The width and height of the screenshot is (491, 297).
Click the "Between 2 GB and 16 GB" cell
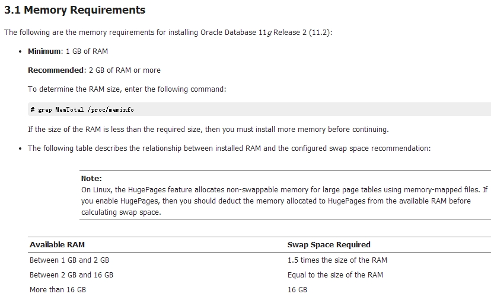tap(71, 275)
